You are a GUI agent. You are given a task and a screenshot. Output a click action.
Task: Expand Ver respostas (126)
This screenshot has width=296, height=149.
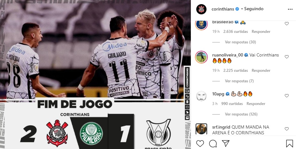point(241,114)
